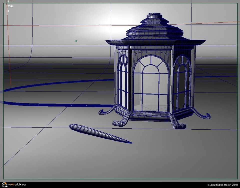
Task: Click the 2304 readout value
Action: (10, 6)
